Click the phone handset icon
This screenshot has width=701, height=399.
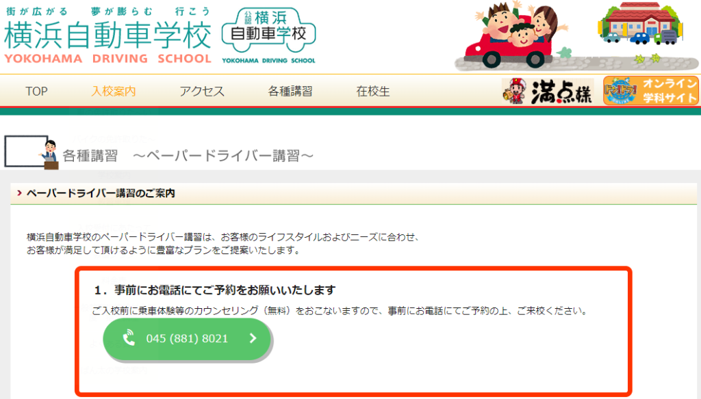tap(129, 338)
